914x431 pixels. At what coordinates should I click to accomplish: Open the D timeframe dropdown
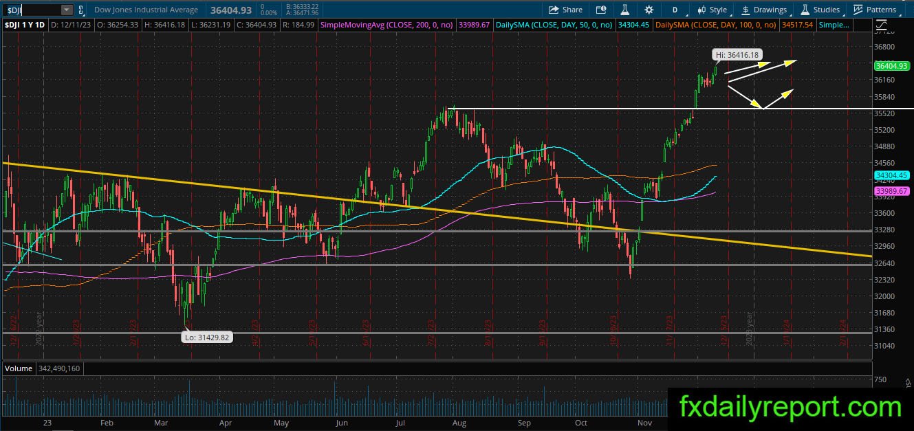pos(675,10)
